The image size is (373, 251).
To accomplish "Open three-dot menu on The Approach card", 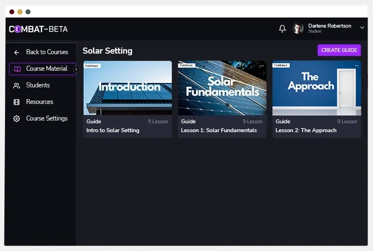I will [356, 65].
